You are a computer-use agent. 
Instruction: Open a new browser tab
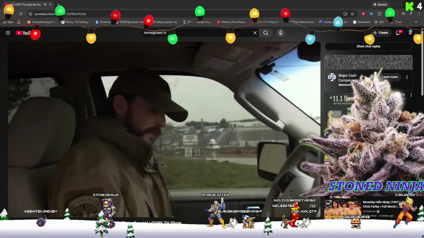[x=58, y=5]
